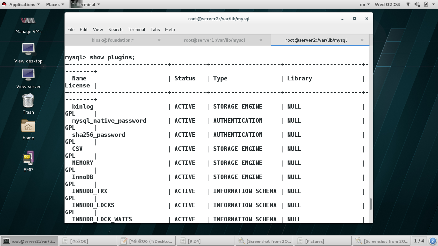Open the Places menu

(55, 4)
